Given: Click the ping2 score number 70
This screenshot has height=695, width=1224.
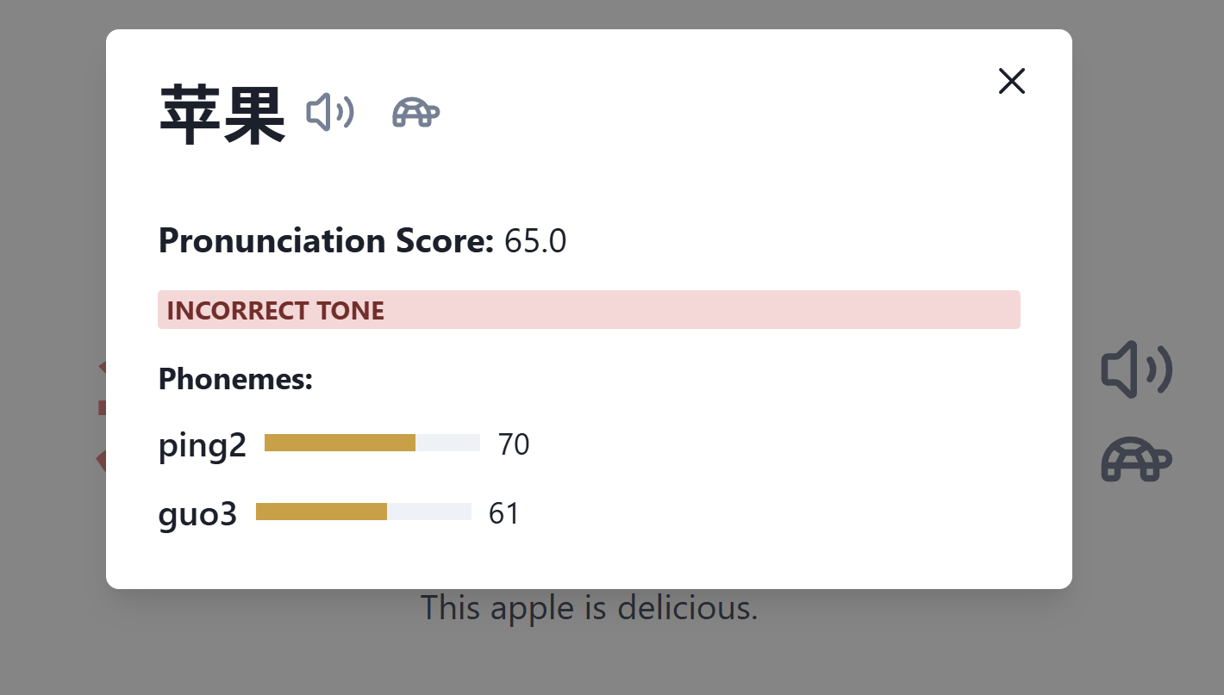Looking at the screenshot, I should [514, 444].
